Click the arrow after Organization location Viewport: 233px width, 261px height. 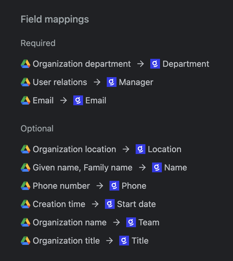[126, 149]
